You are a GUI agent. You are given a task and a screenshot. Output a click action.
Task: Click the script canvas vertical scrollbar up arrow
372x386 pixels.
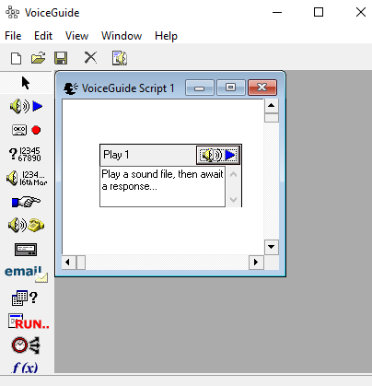tap(272, 106)
